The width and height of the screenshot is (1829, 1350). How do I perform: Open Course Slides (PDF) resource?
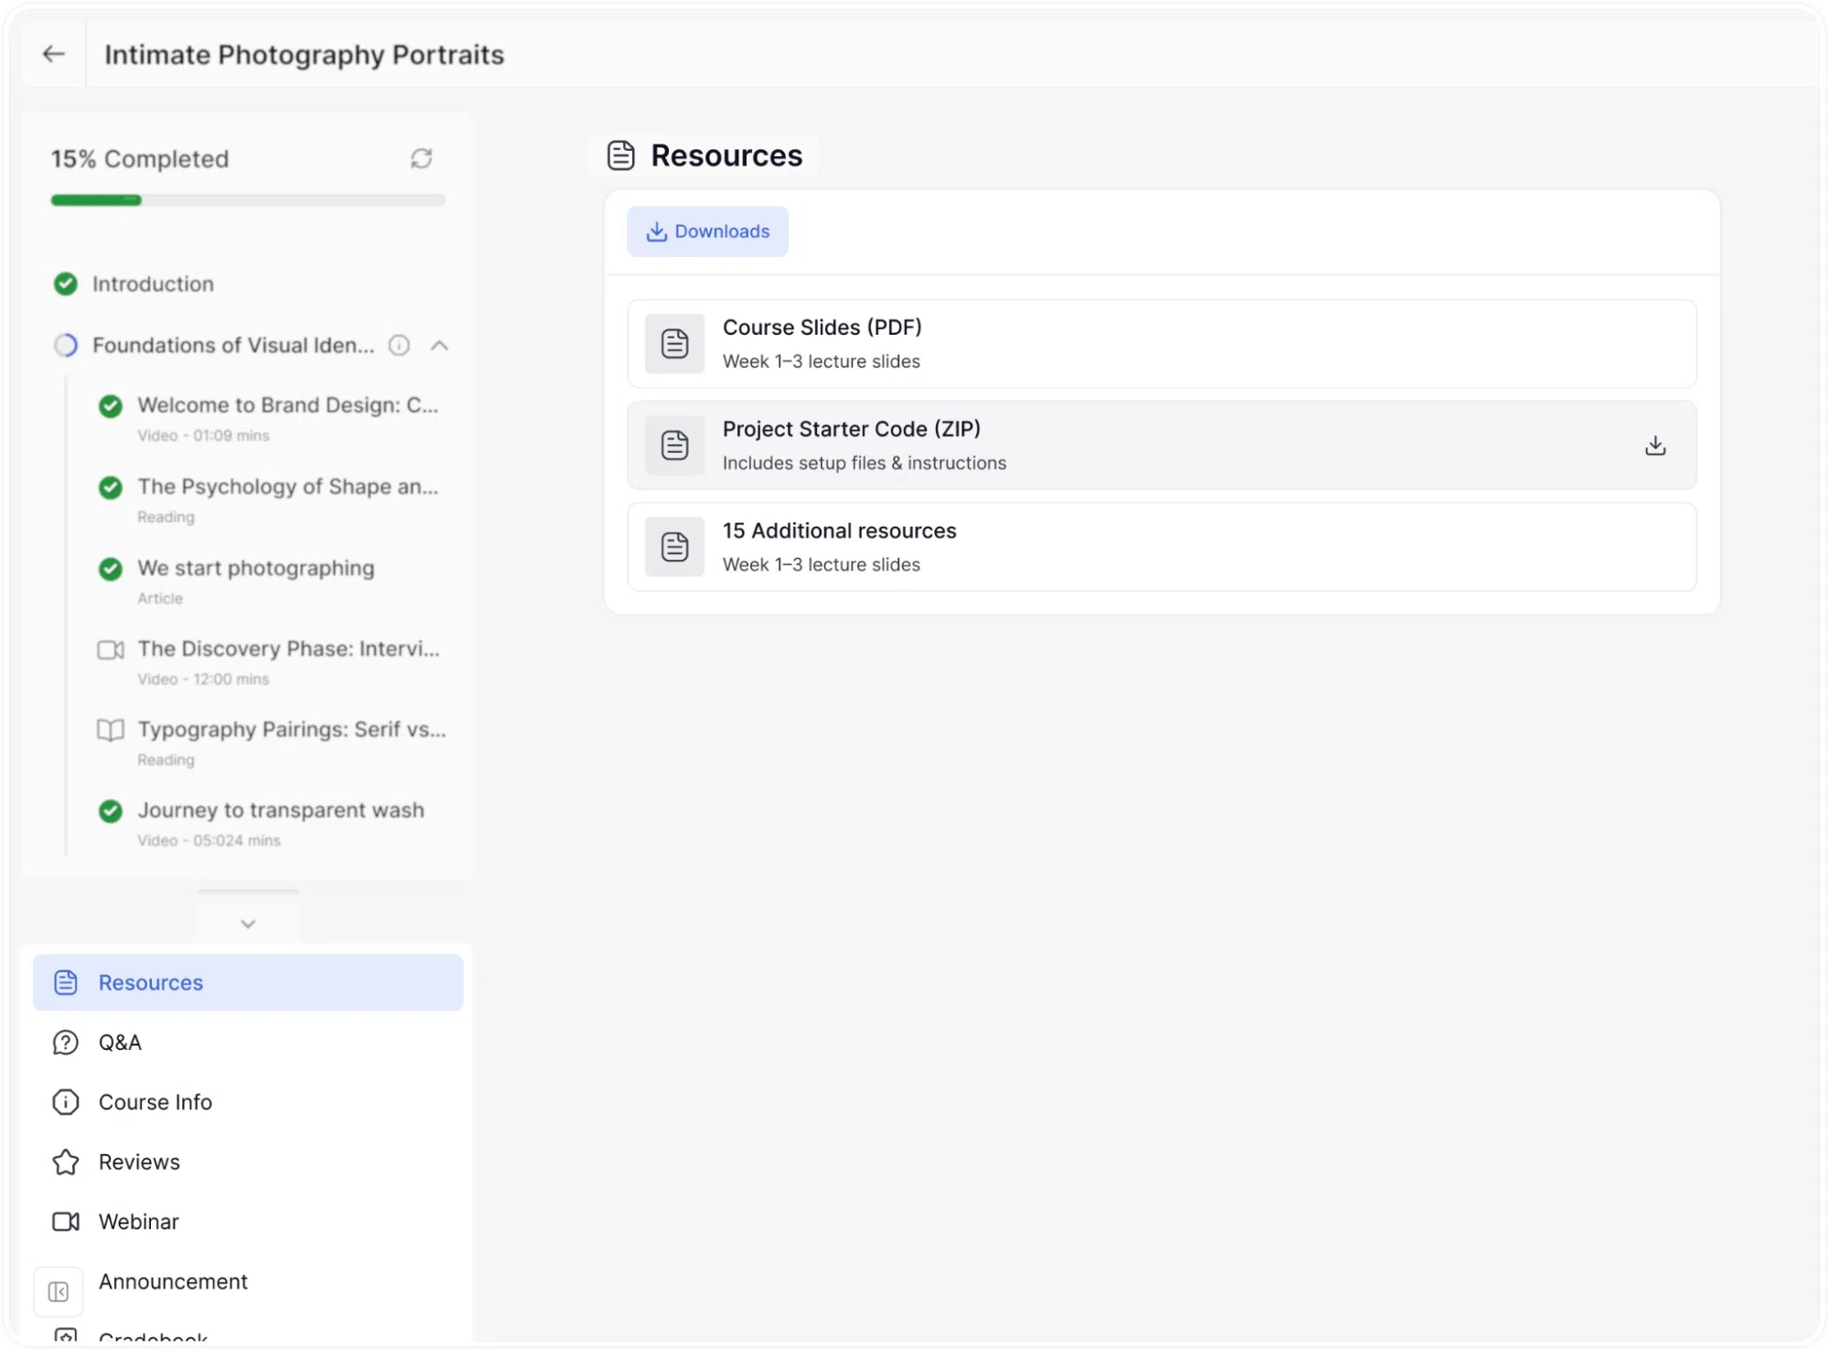[x=1161, y=344]
